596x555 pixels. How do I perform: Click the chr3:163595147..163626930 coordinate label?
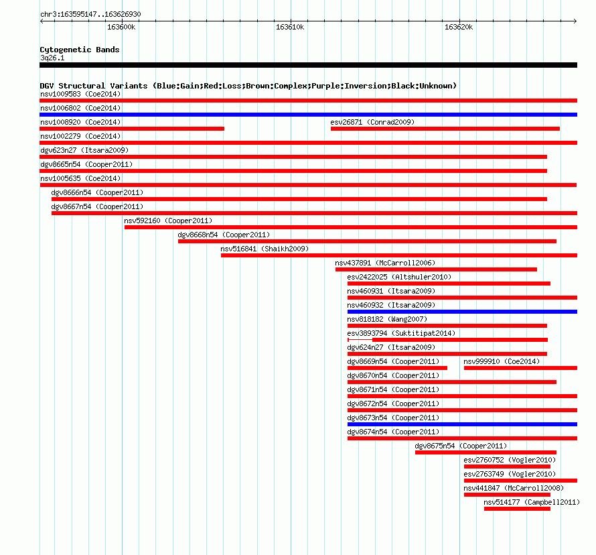90,14
